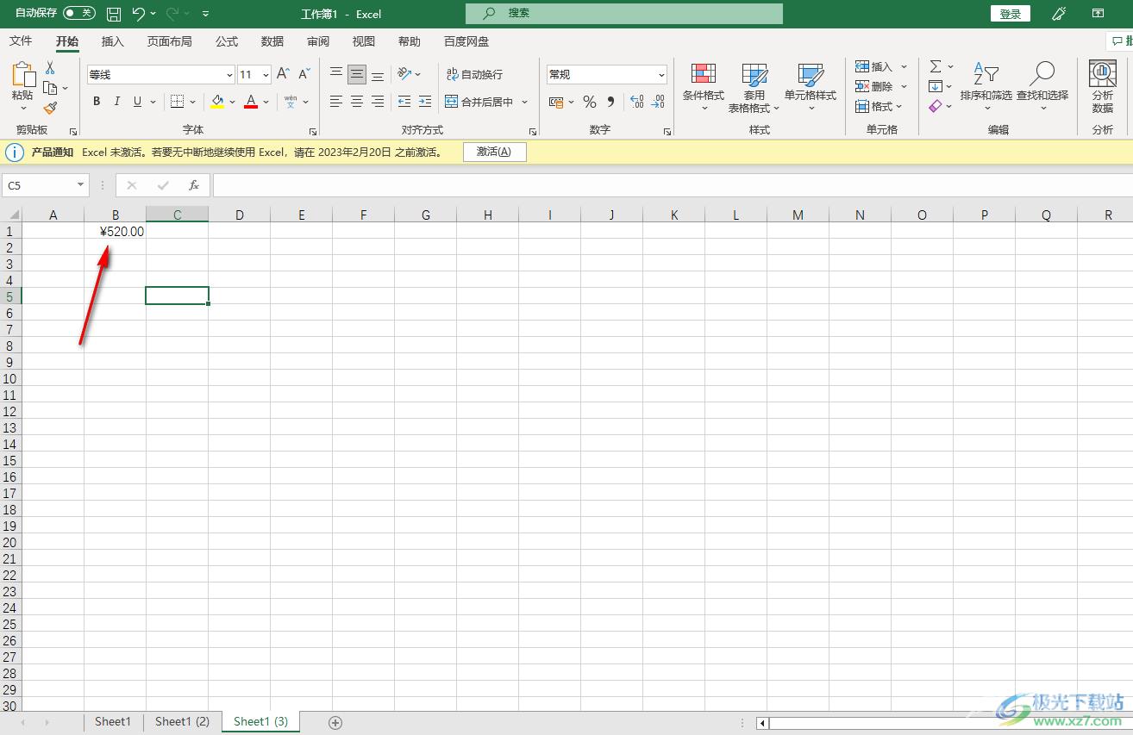
Task: Select the Sheet1 (2) tab
Action: tap(182, 722)
